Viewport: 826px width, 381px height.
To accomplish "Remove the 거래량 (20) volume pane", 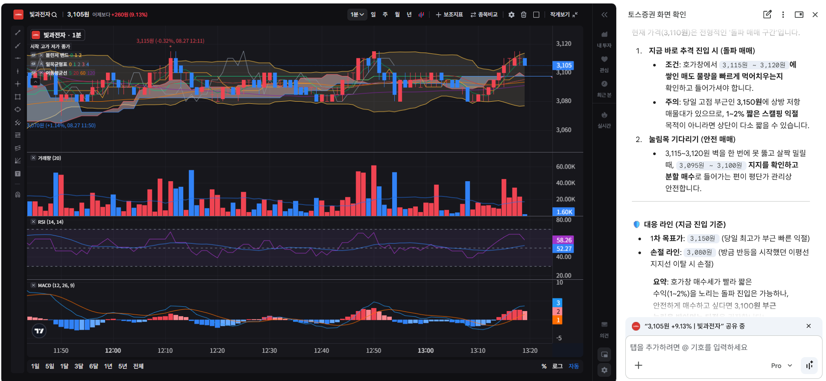I will point(33,158).
